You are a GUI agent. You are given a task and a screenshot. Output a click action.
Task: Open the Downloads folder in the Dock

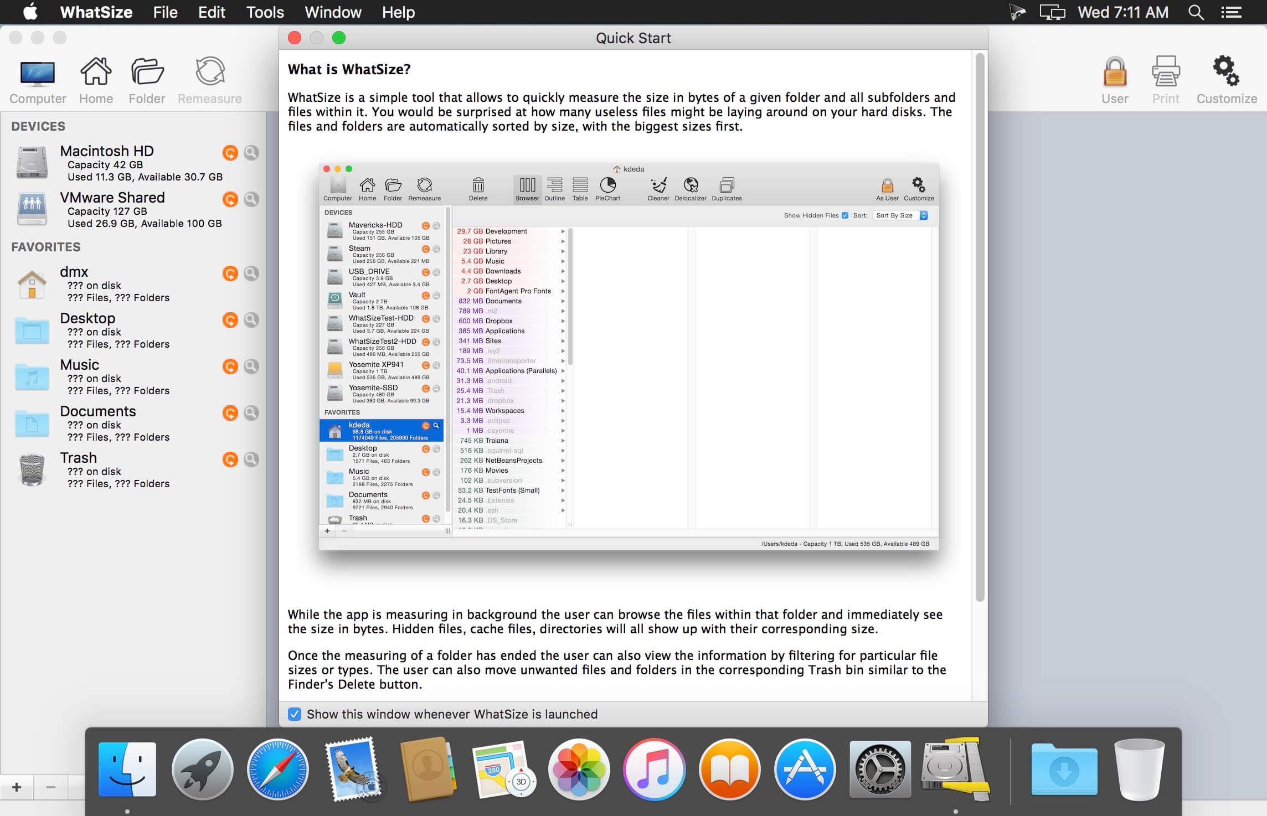click(x=1064, y=769)
